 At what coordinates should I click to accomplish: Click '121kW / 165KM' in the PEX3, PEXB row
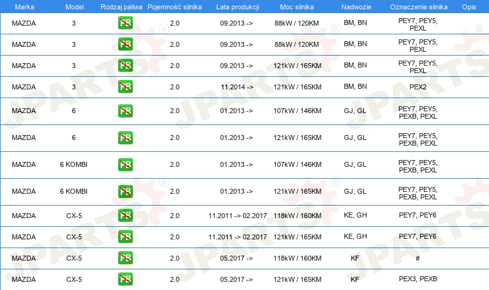(x=298, y=279)
